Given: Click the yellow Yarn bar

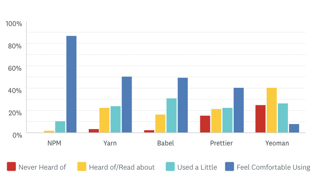Looking at the screenshot, I should click(x=104, y=120).
